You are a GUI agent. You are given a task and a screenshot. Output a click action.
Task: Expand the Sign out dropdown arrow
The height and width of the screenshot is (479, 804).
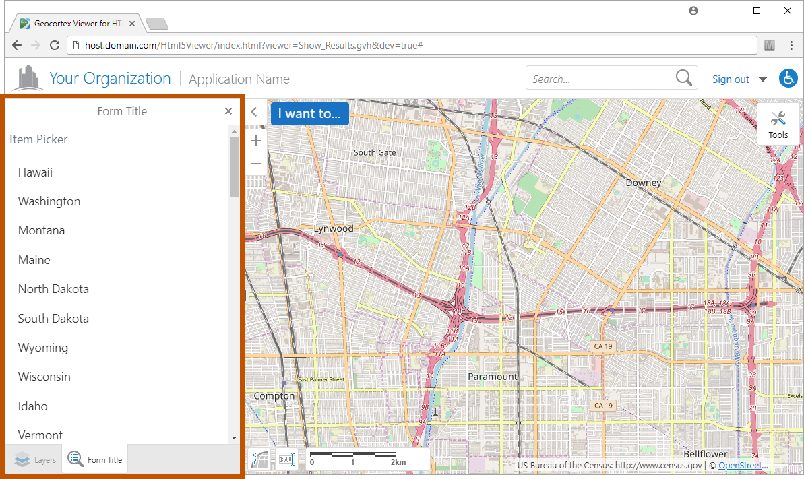coord(763,79)
